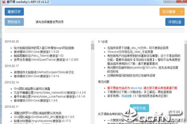Screen dimensions: 187x124
Task: Open the B站链接 video link
Action: [126, 96]
